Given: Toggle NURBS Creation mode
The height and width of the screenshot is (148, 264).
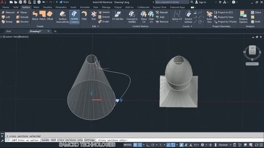Looking at the screenshot, I should (74, 17).
